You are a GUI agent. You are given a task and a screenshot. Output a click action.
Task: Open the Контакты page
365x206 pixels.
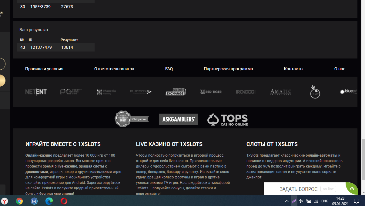point(293,69)
